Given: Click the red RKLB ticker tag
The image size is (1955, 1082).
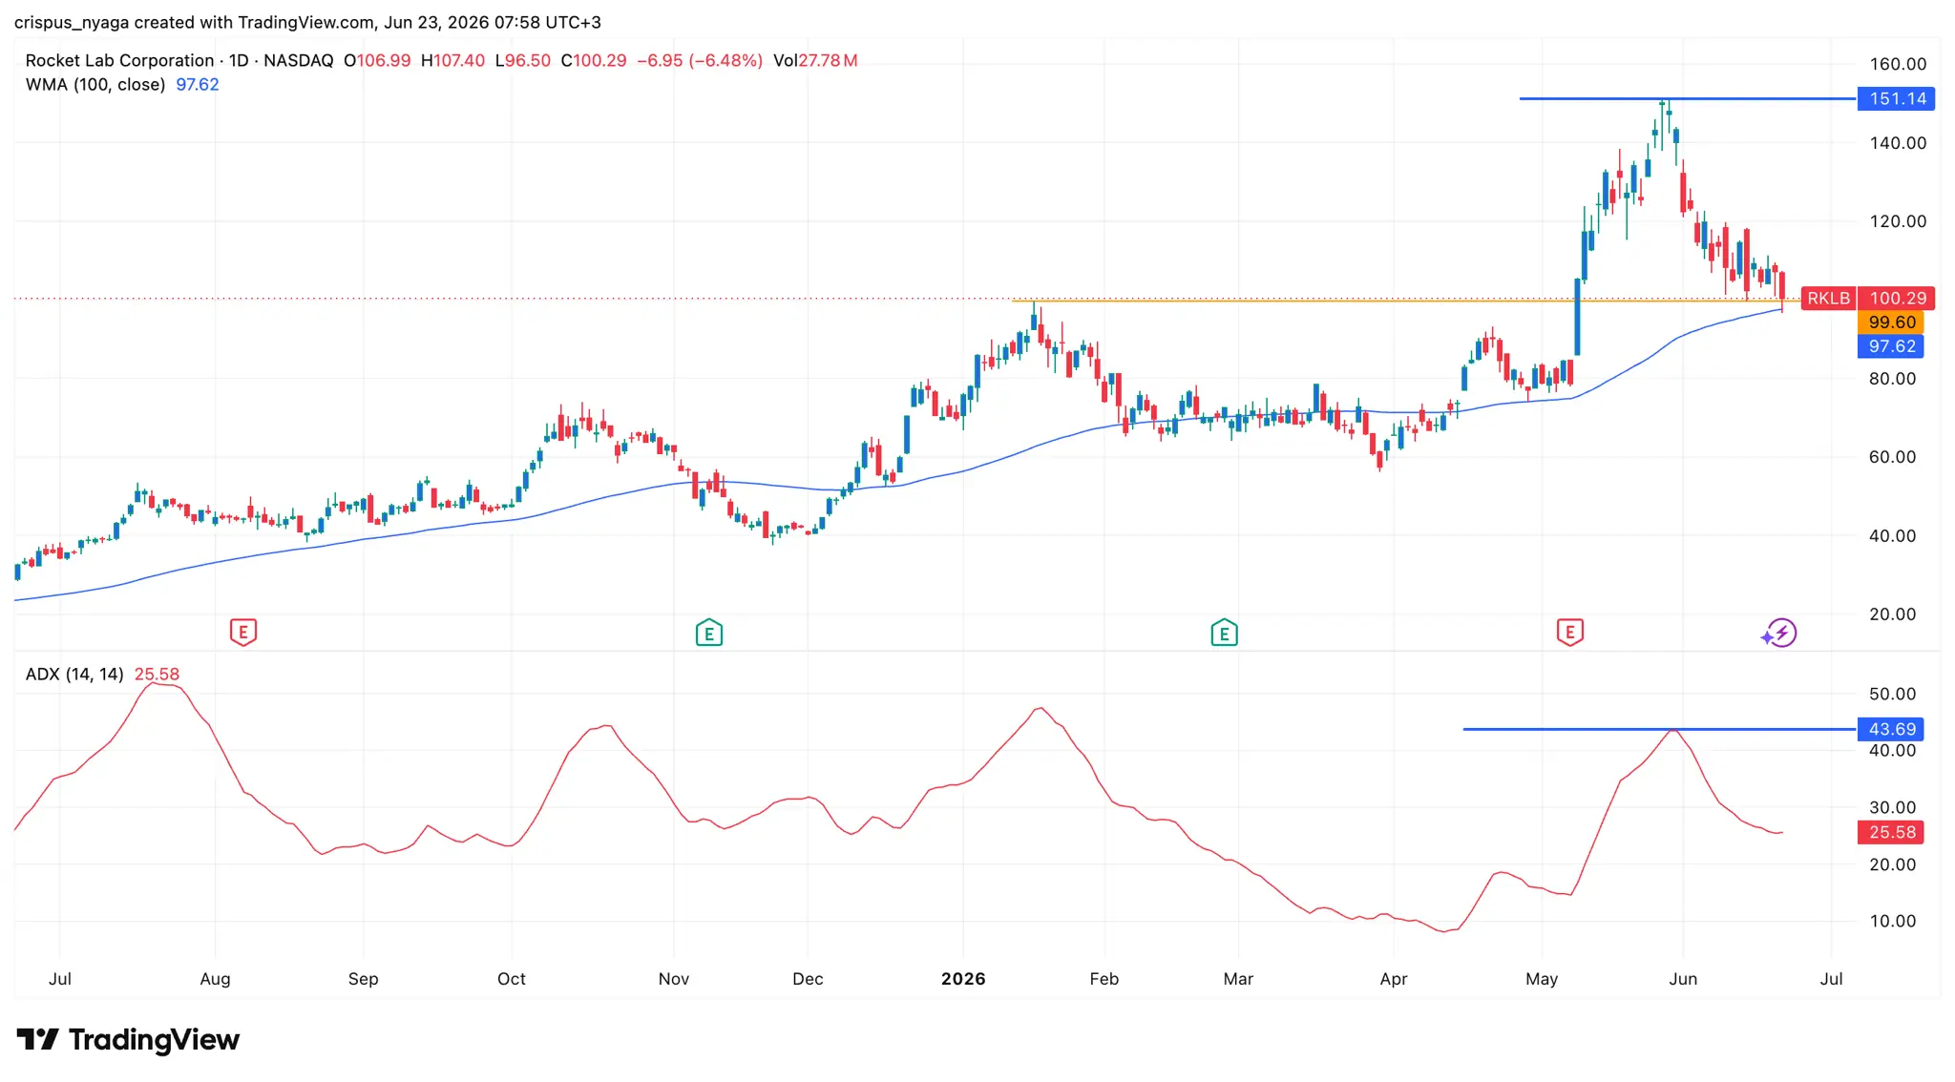Looking at the screenshot, I should pos(1828,299).
